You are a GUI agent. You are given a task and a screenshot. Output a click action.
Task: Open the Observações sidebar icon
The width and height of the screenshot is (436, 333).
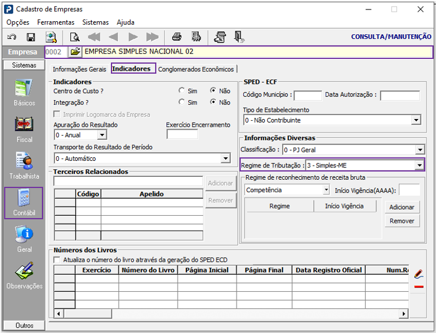pos(24,275)
